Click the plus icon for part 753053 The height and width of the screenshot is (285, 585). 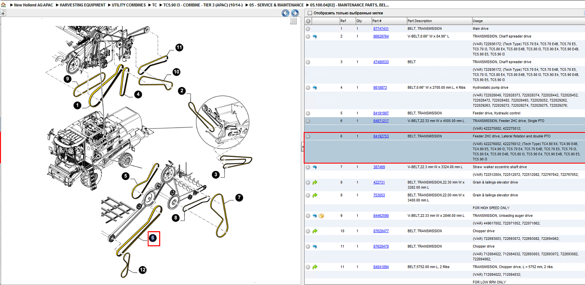(x=308, y=195)
